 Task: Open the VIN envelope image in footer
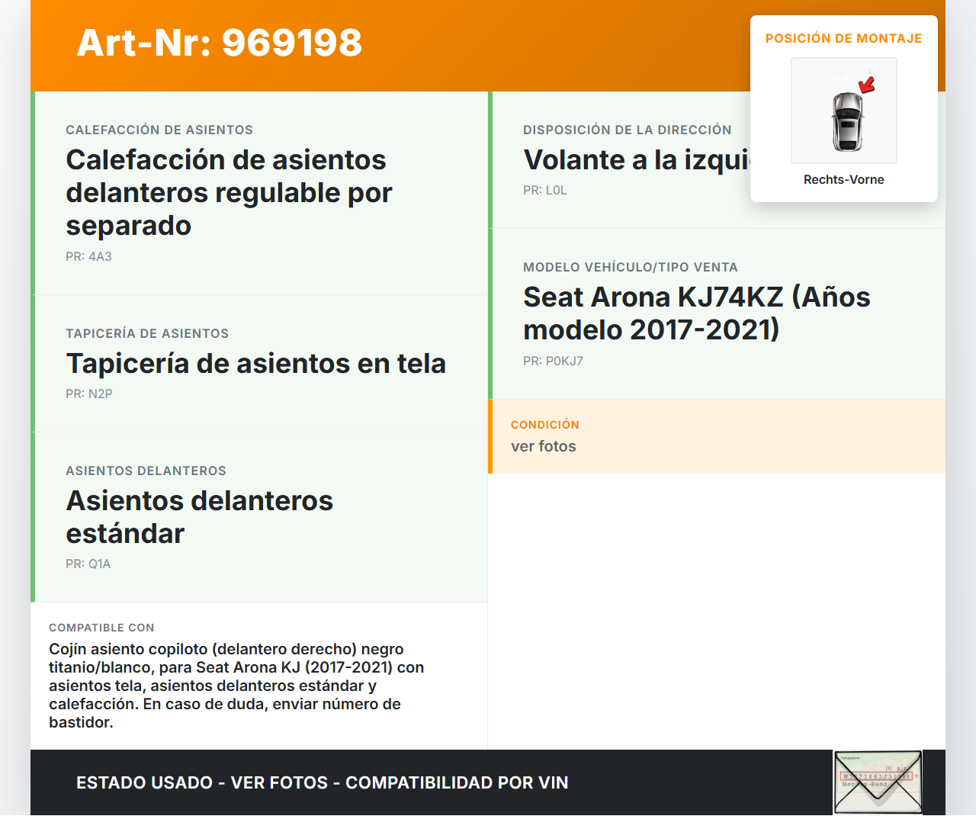coord(878,782)
